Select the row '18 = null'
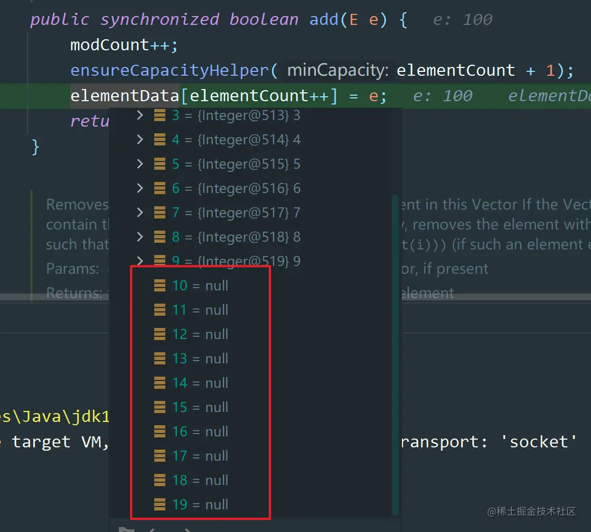 pos(250,480)
